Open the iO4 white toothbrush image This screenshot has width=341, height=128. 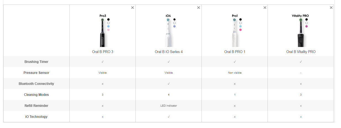(168, 33)
